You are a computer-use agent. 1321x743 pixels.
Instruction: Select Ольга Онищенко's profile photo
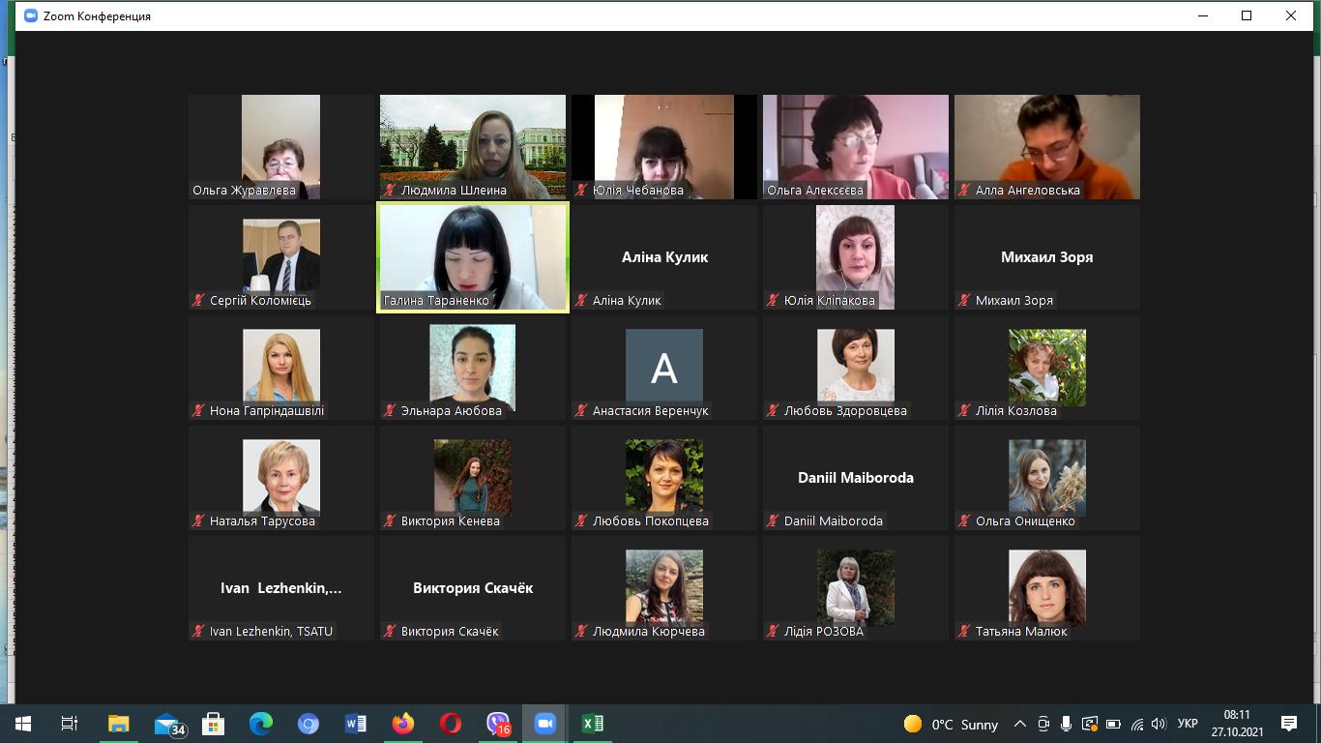coord(1047,476)
